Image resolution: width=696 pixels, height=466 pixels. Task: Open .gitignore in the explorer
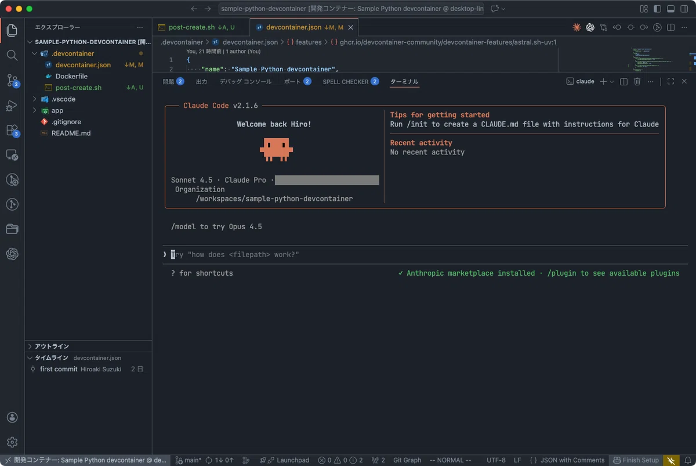[x=66, y=122]
